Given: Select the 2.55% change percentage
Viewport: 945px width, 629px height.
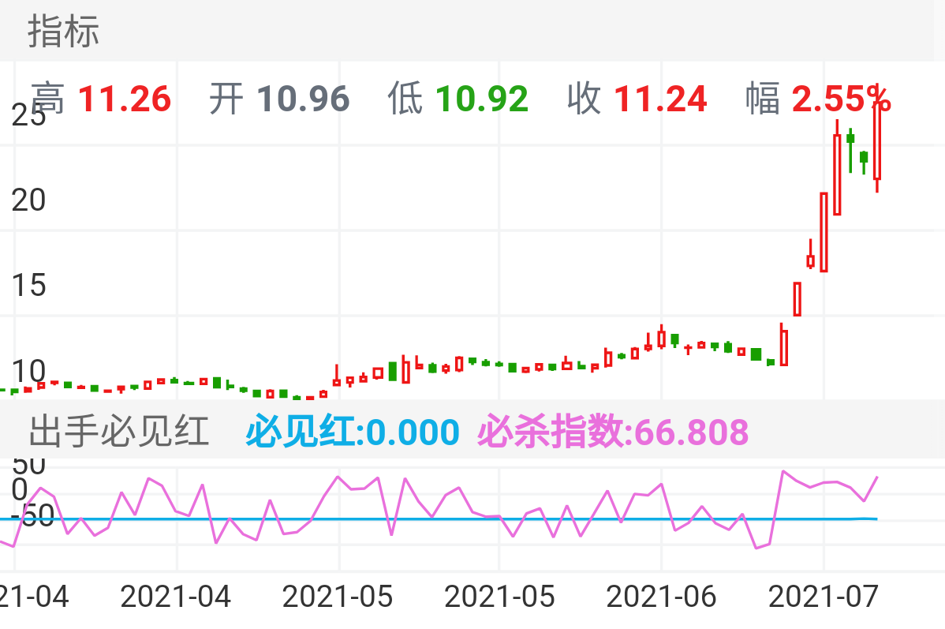Looking at the screenshot, I should point(841,99).
